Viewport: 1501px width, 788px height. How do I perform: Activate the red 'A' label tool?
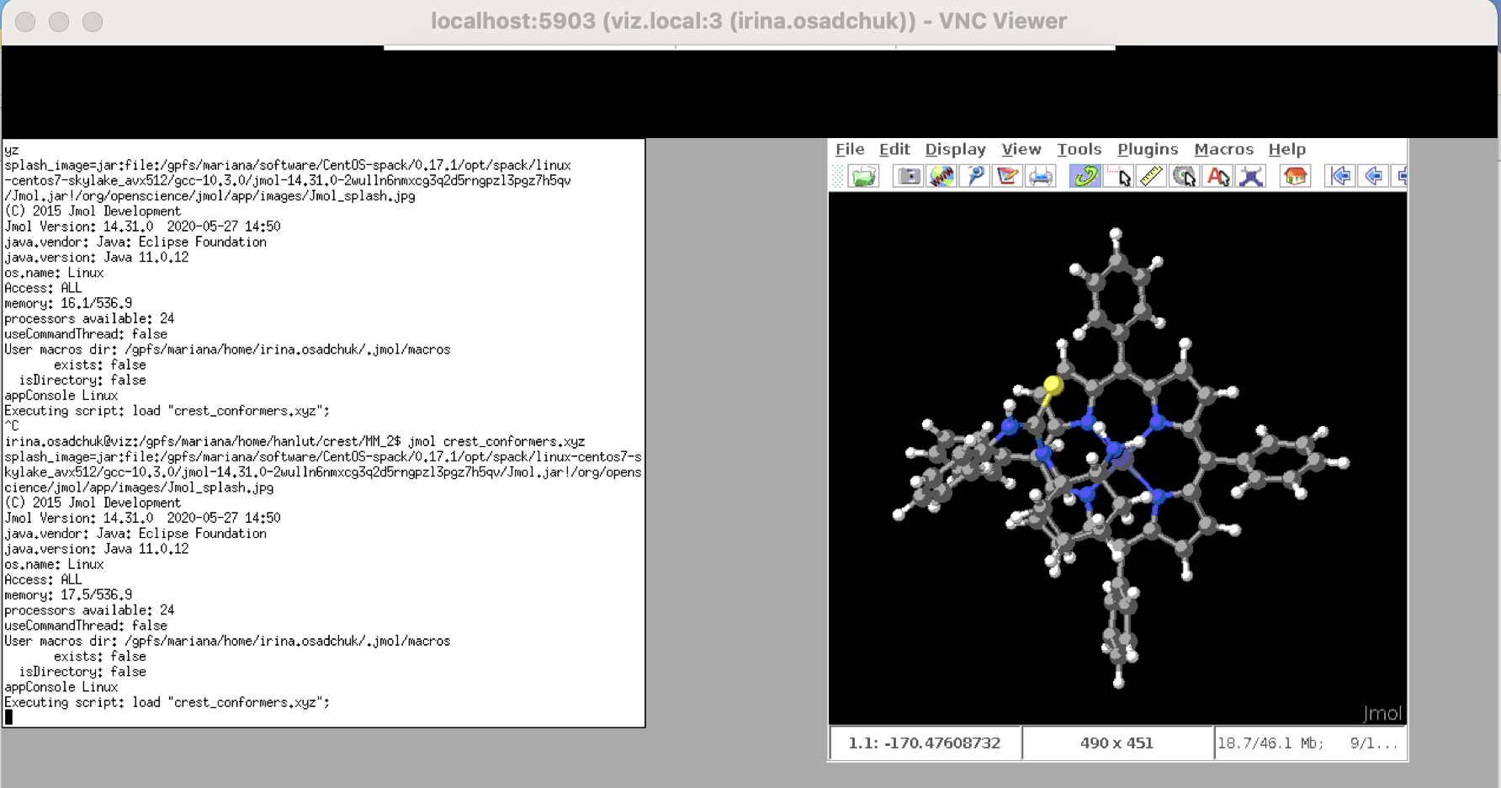(1217, 176)
